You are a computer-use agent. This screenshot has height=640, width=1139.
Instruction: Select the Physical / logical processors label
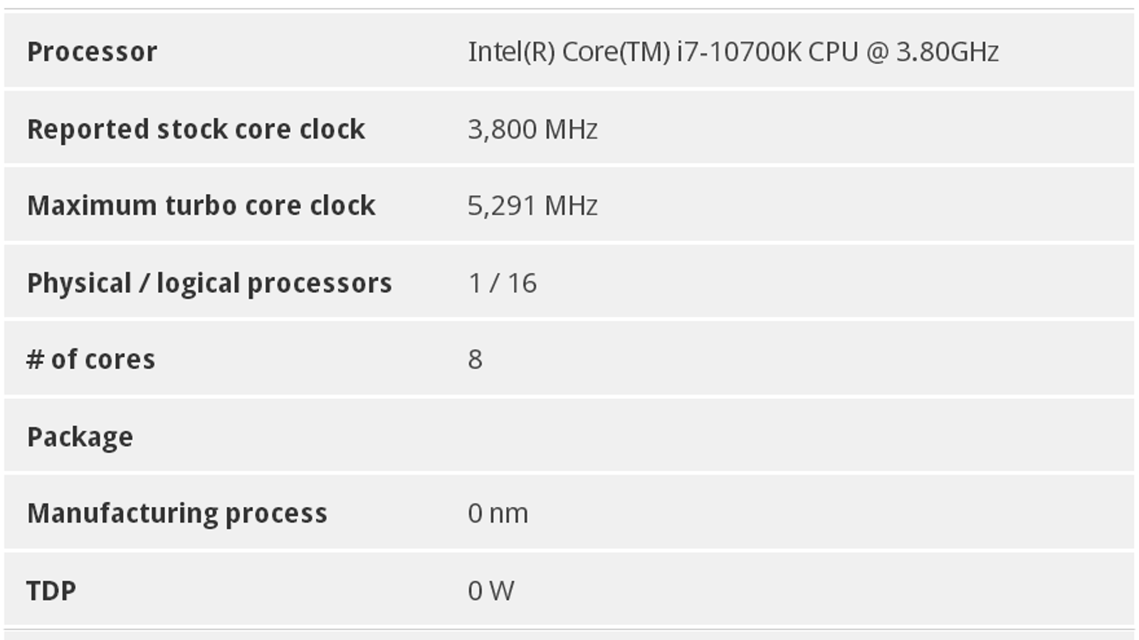209,283
